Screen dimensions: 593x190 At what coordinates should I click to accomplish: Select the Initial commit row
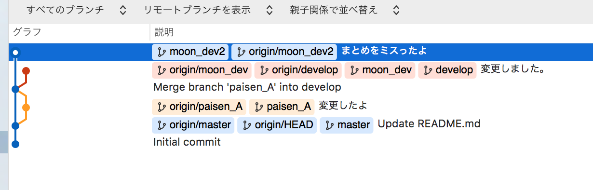[x=187, y=142]
